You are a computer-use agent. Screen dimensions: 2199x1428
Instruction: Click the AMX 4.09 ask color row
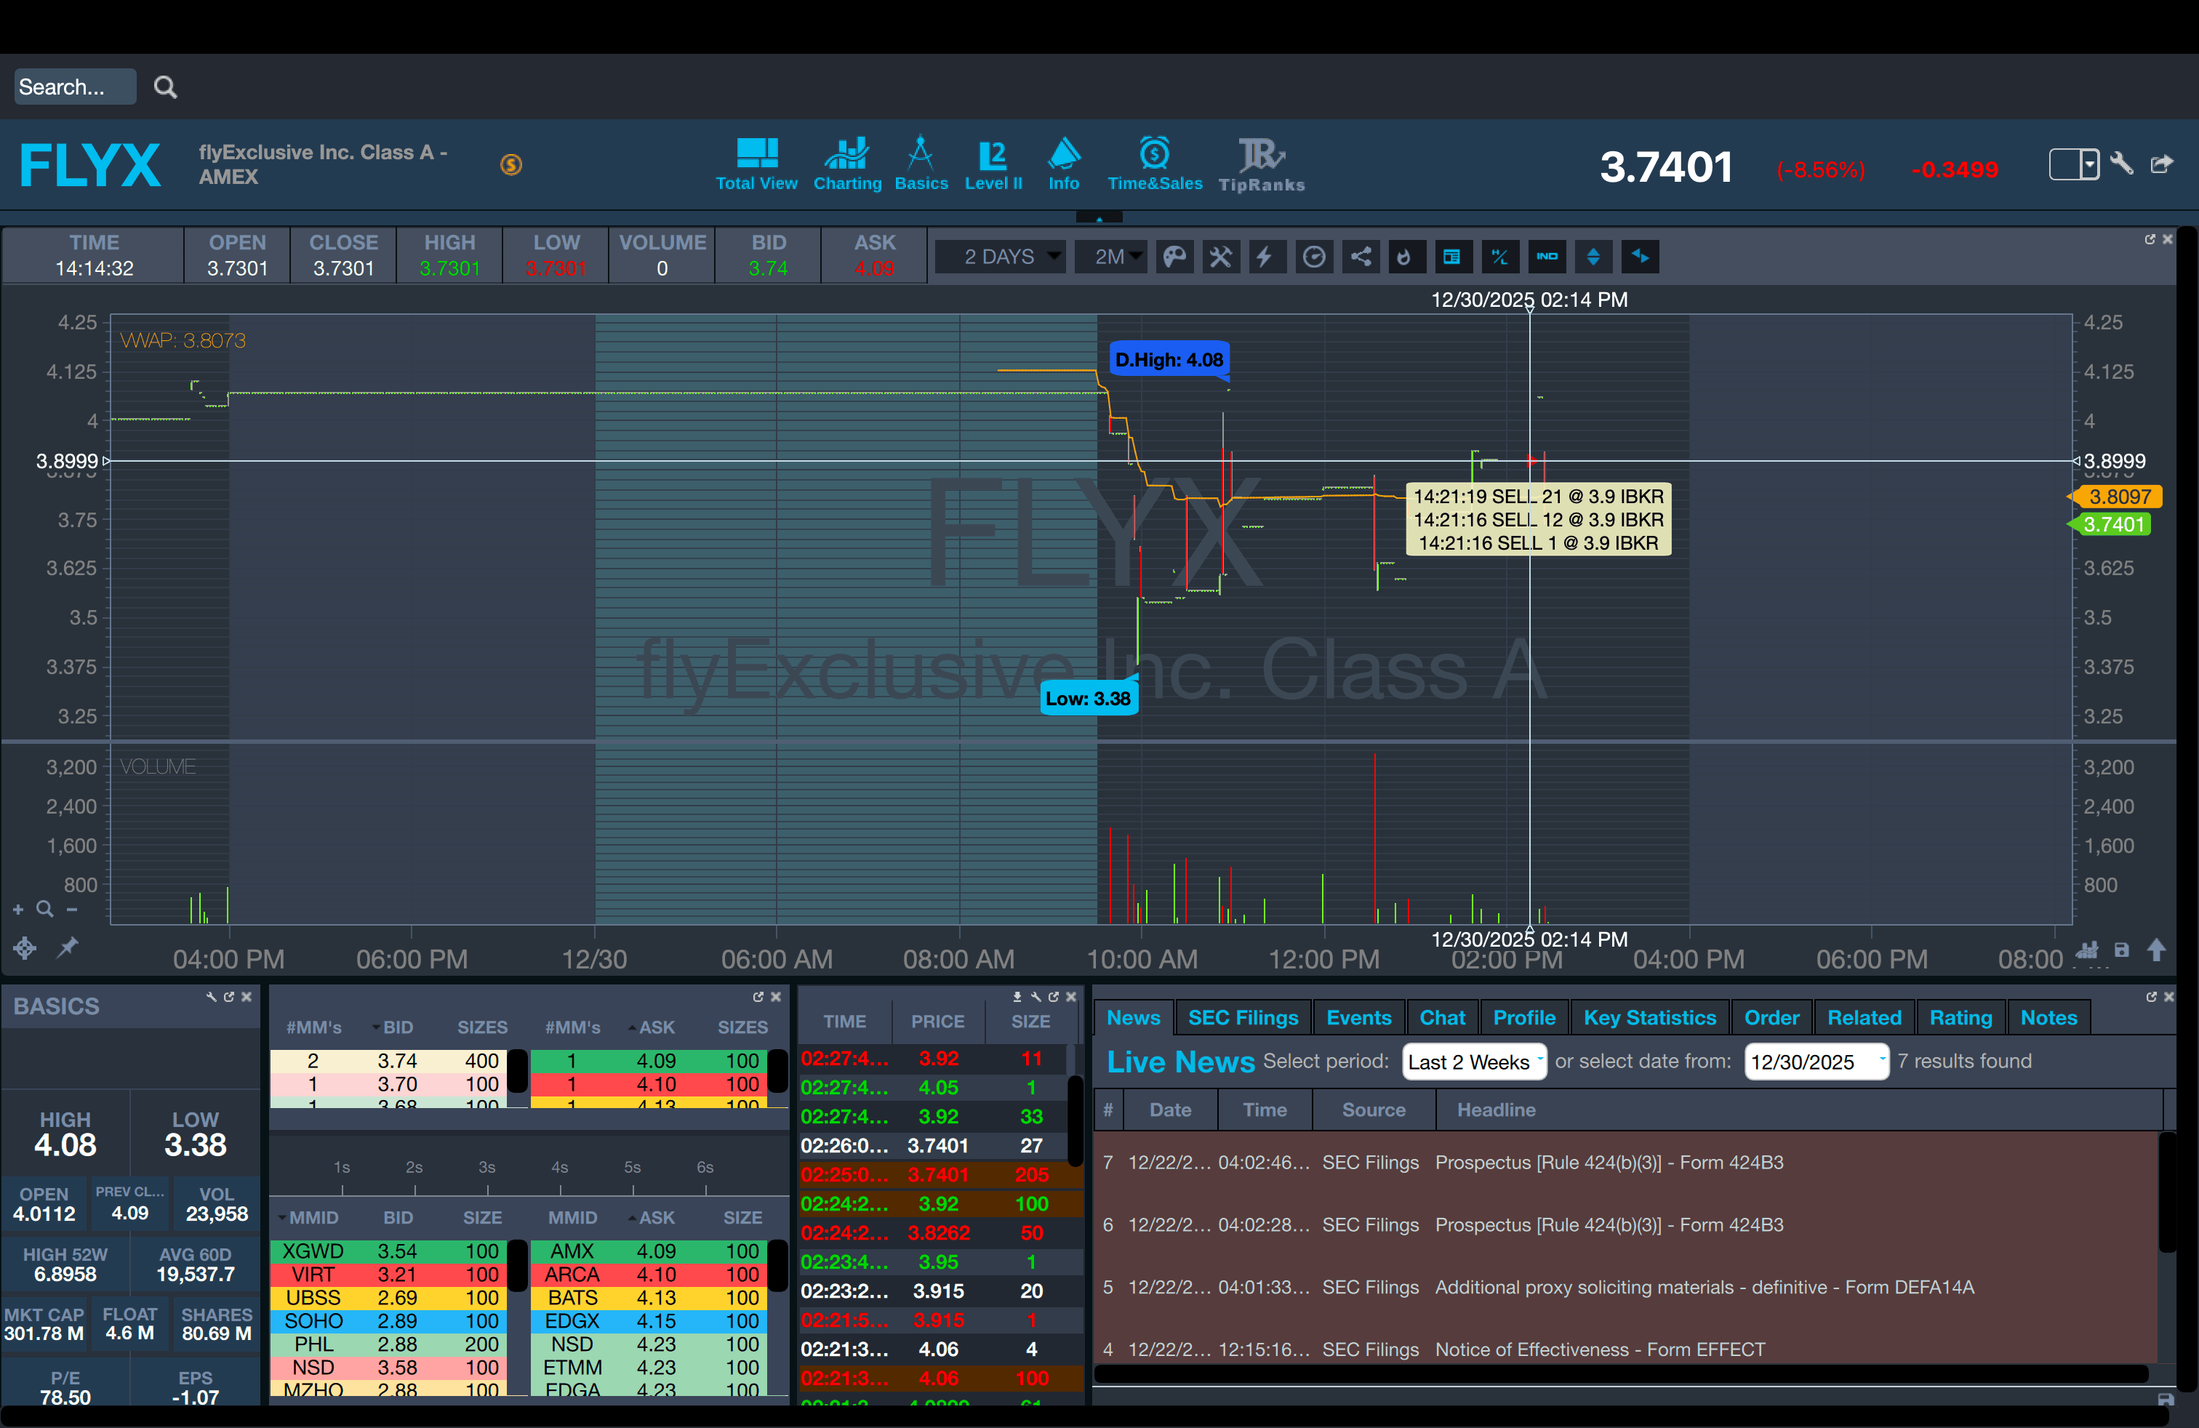[656, 1251]
